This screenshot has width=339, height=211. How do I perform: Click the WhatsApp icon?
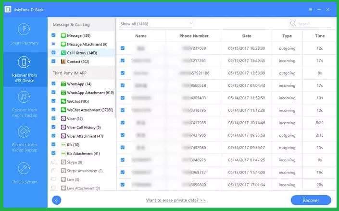tap(63, 84)
